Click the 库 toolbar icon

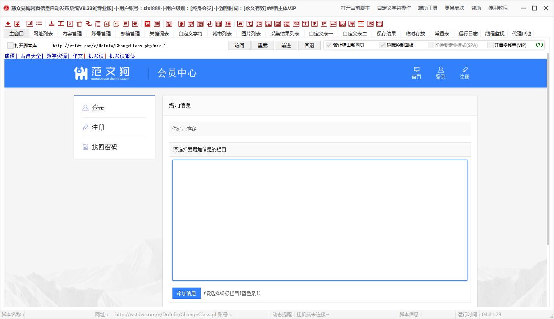[x=351, y=24]
